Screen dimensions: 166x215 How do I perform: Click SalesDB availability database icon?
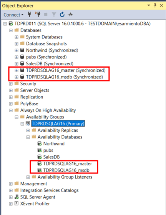click(x=40, y=157)
